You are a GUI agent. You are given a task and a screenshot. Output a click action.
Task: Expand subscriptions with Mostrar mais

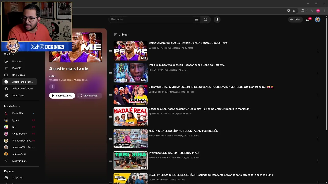click(x=19, y=161)
